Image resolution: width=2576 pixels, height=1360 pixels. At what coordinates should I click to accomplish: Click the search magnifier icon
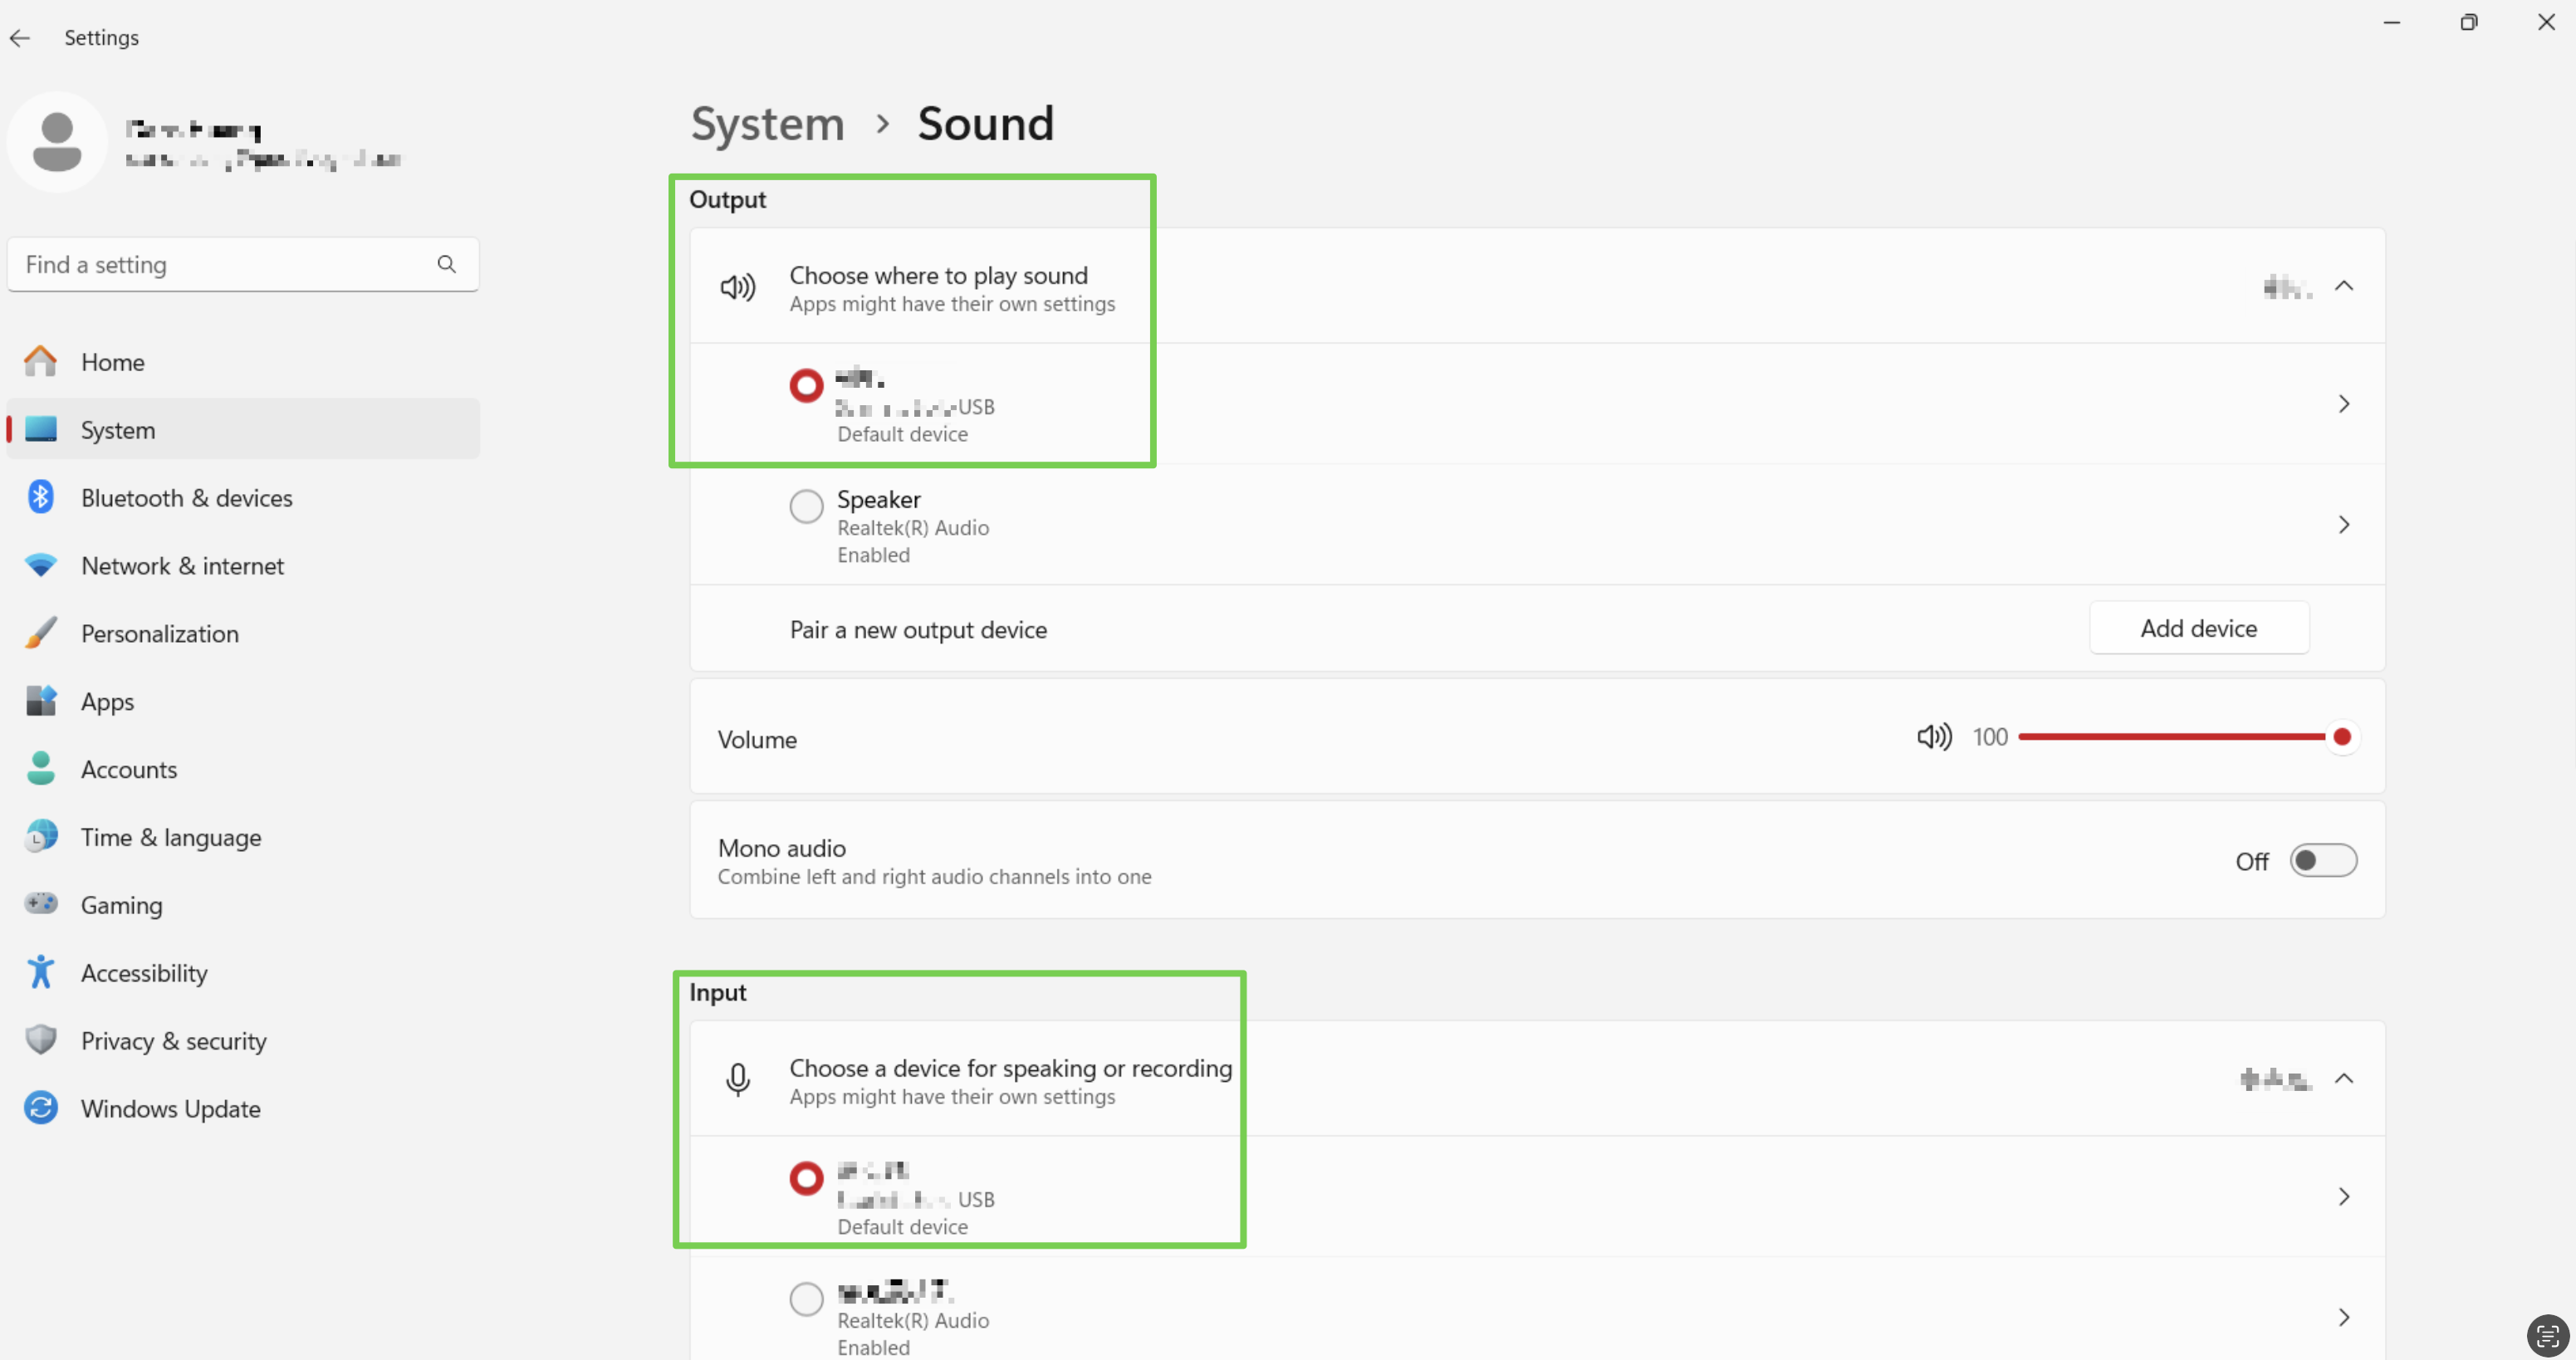[446, 264]
